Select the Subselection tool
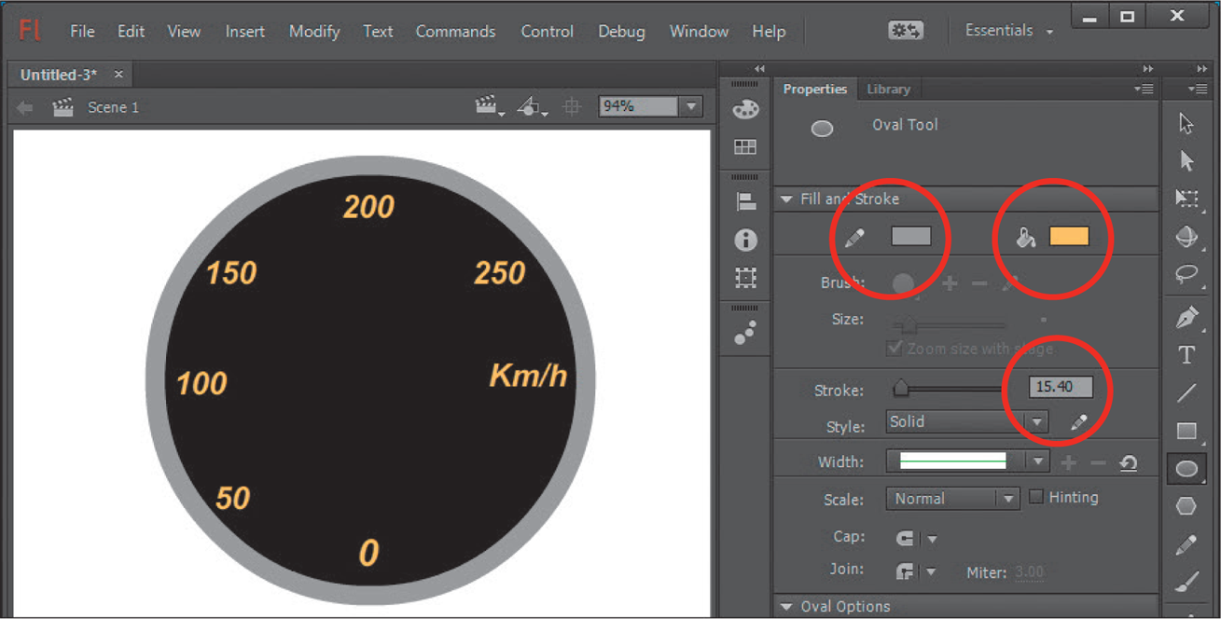Screen dimensions: 1221x619 [1186, 161]
